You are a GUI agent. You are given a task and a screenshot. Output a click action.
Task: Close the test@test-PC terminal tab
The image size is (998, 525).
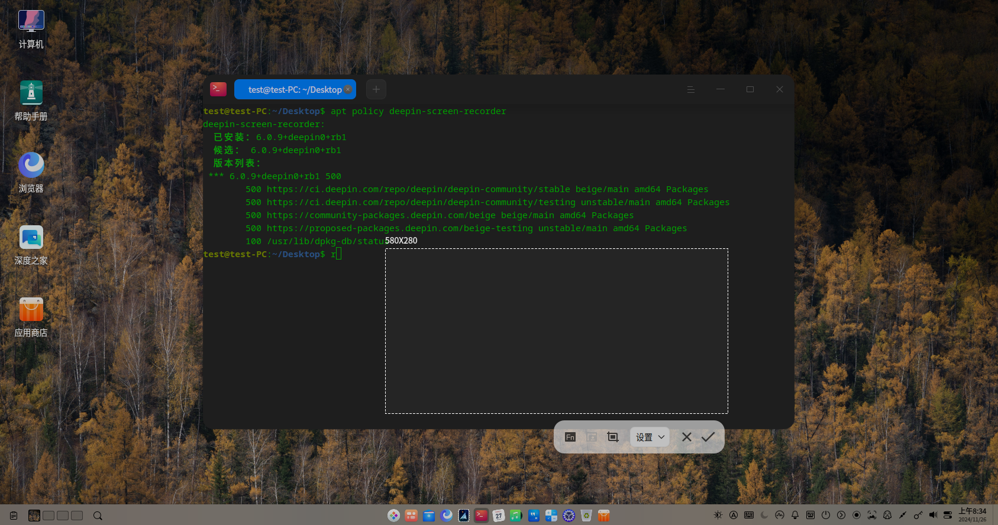348,89
